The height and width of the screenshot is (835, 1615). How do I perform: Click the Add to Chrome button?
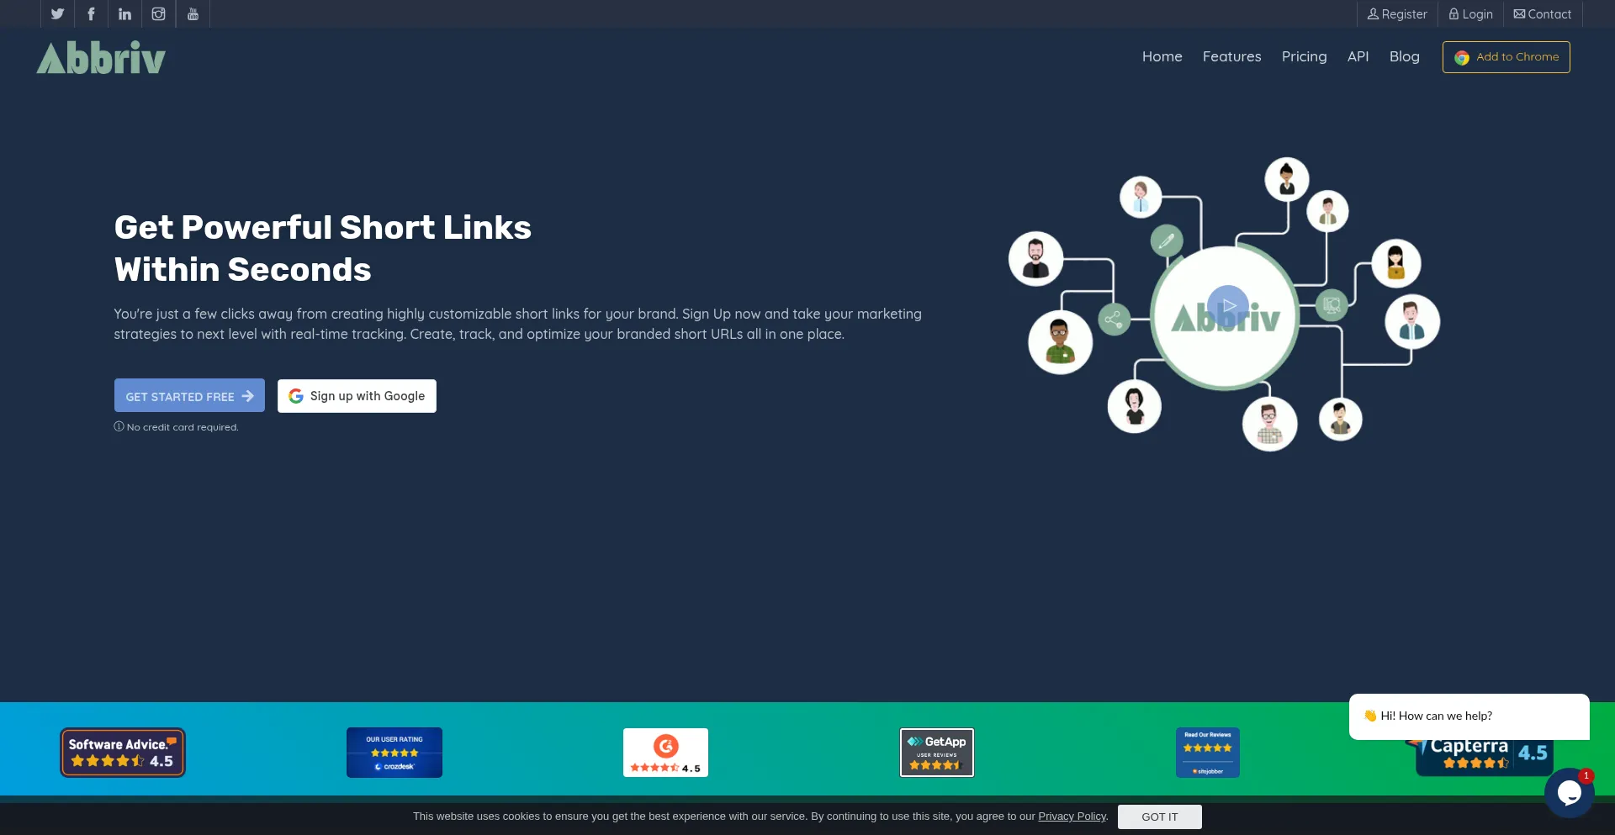pos(1506,57)
